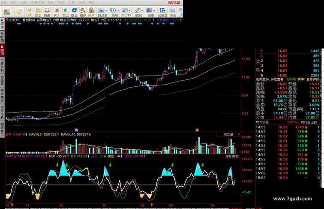The image size is (324, 209).
Task: Click the 最新 16.03 price row
Action: [x=272, y=84]
